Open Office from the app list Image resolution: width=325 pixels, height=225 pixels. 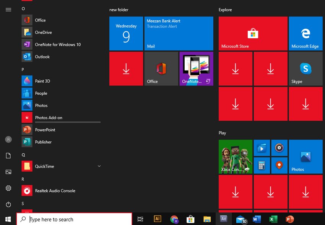(61, 20)
